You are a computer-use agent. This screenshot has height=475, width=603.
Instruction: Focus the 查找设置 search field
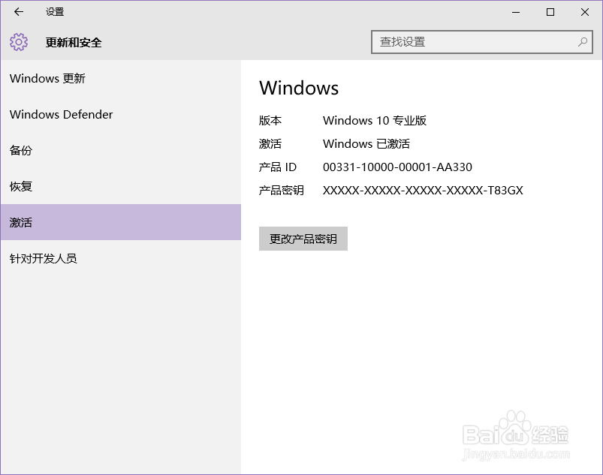tap(482, 42)
